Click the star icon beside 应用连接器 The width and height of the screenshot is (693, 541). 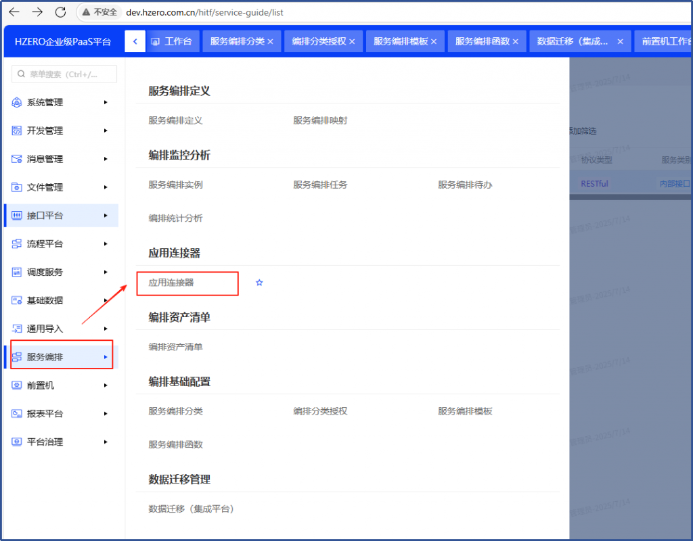(x=259, y=283)
